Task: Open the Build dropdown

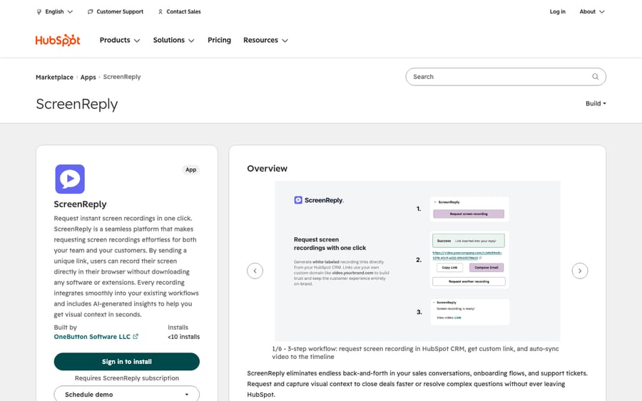Action: click(x=596, y=103)
